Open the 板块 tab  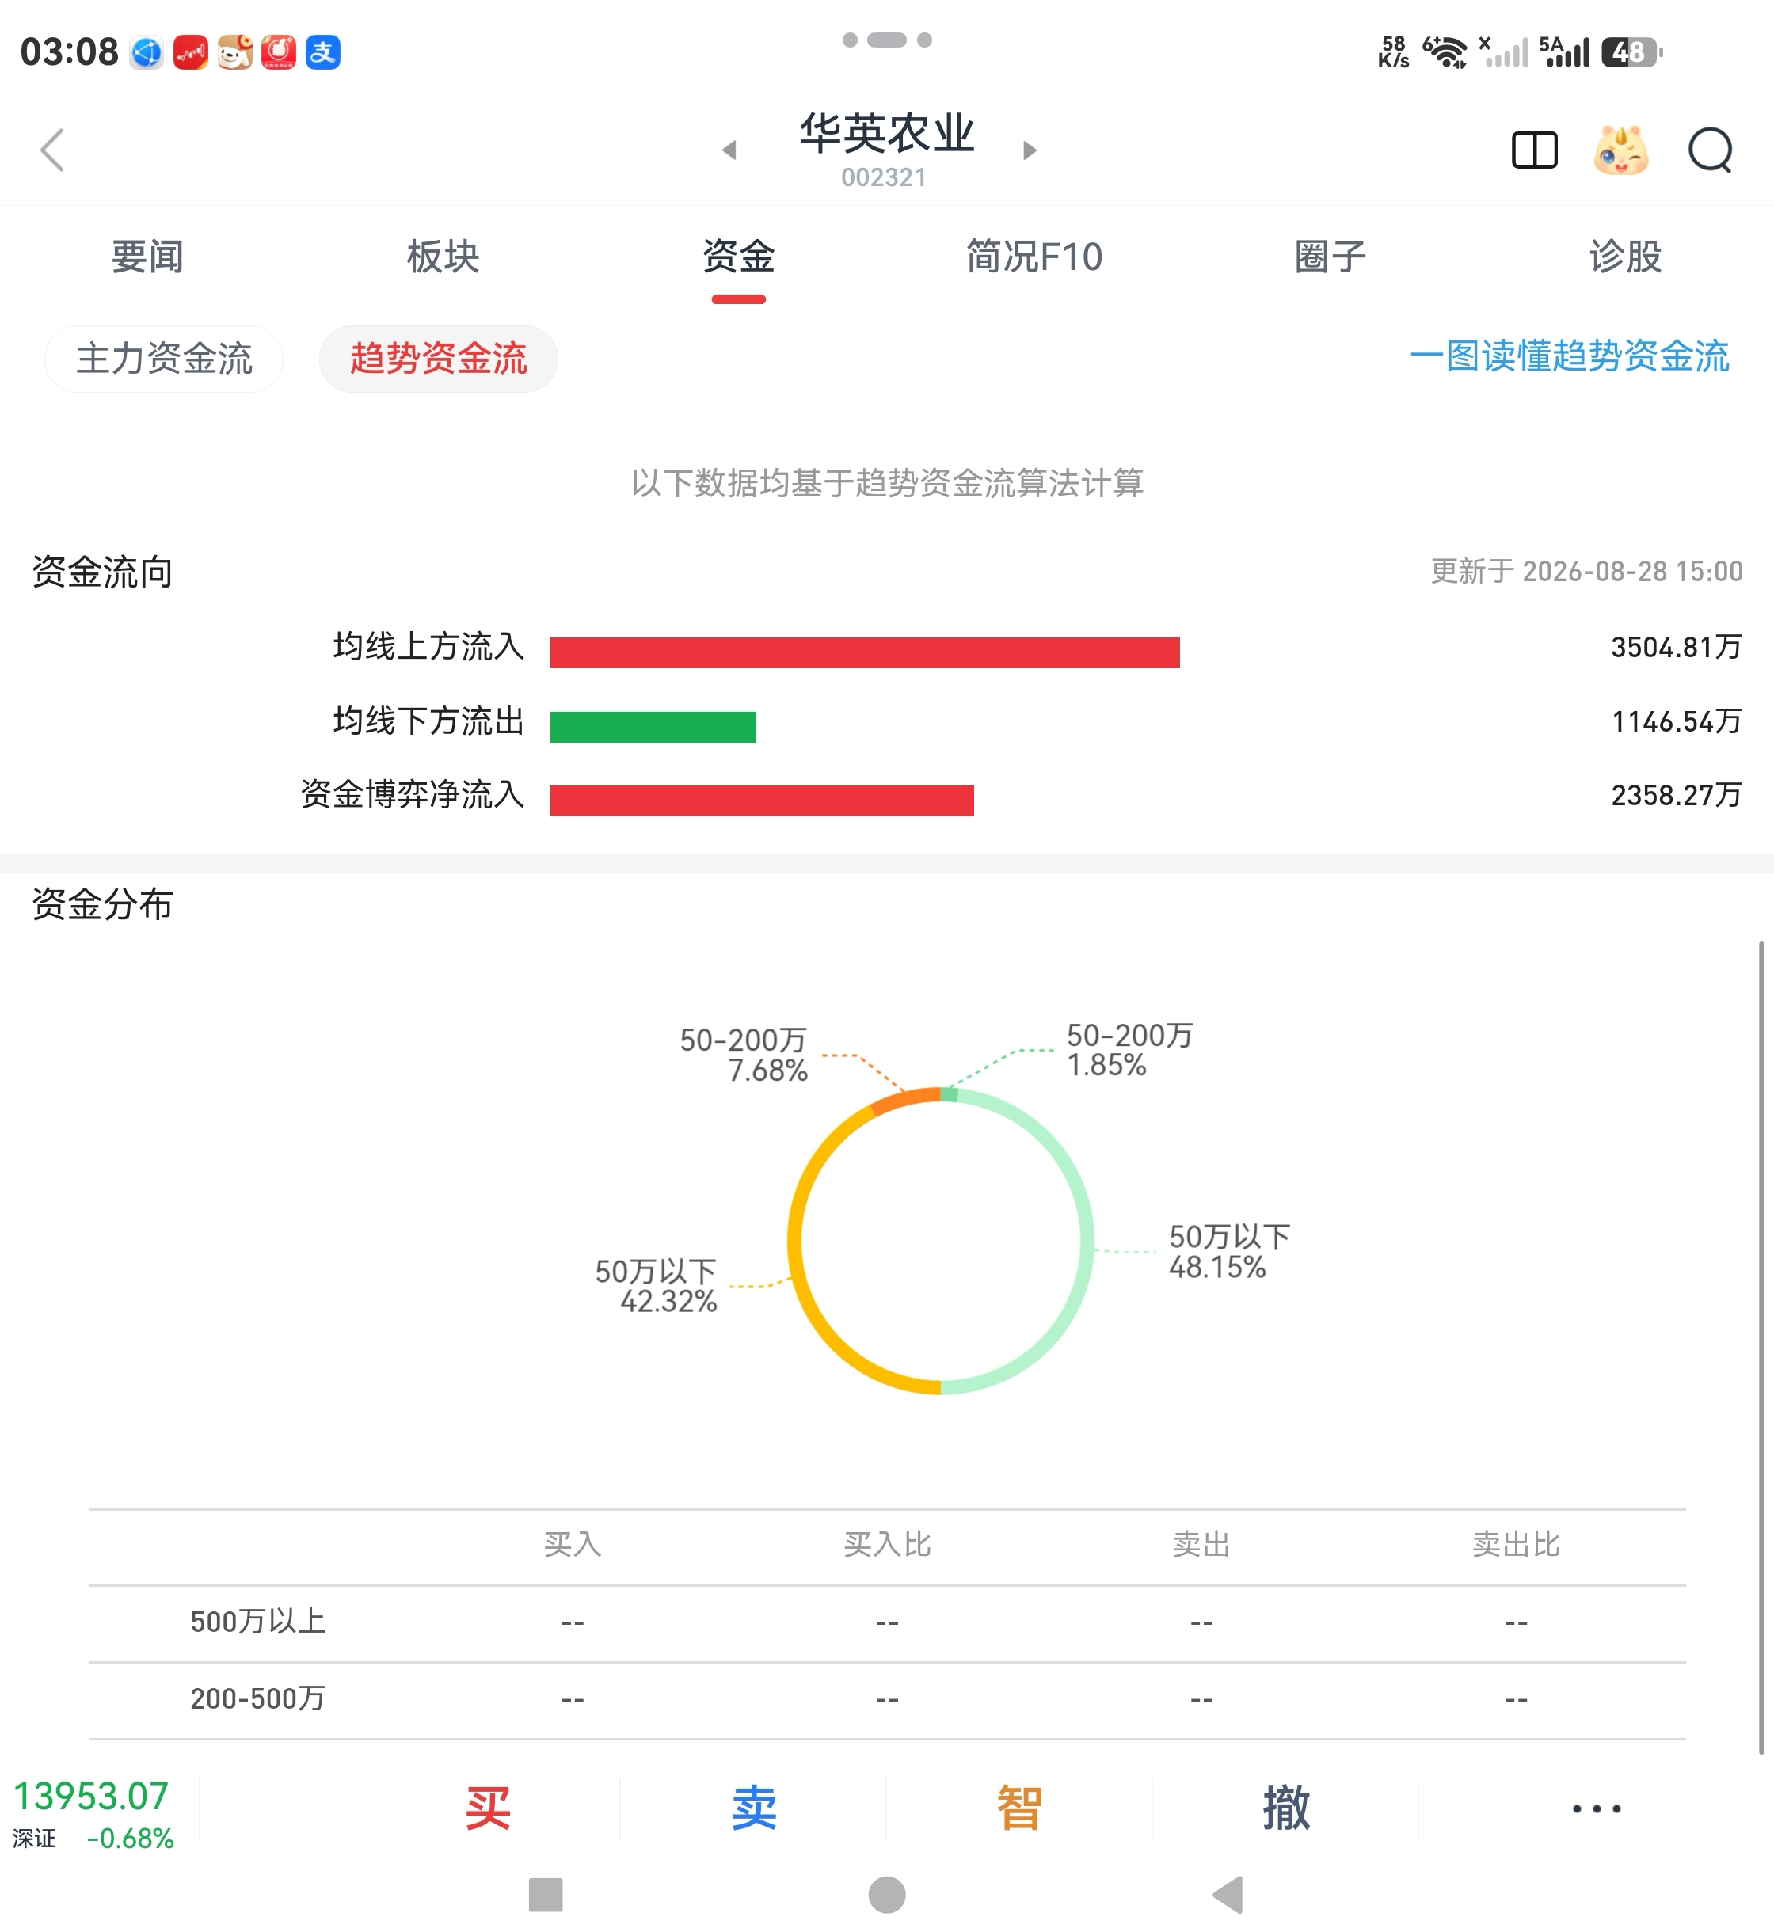443,257
